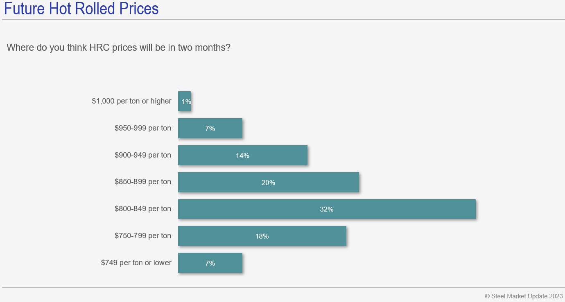Click the horizontal divider under the title
This screenshot has width=565, height=302.
pos(282,20)
